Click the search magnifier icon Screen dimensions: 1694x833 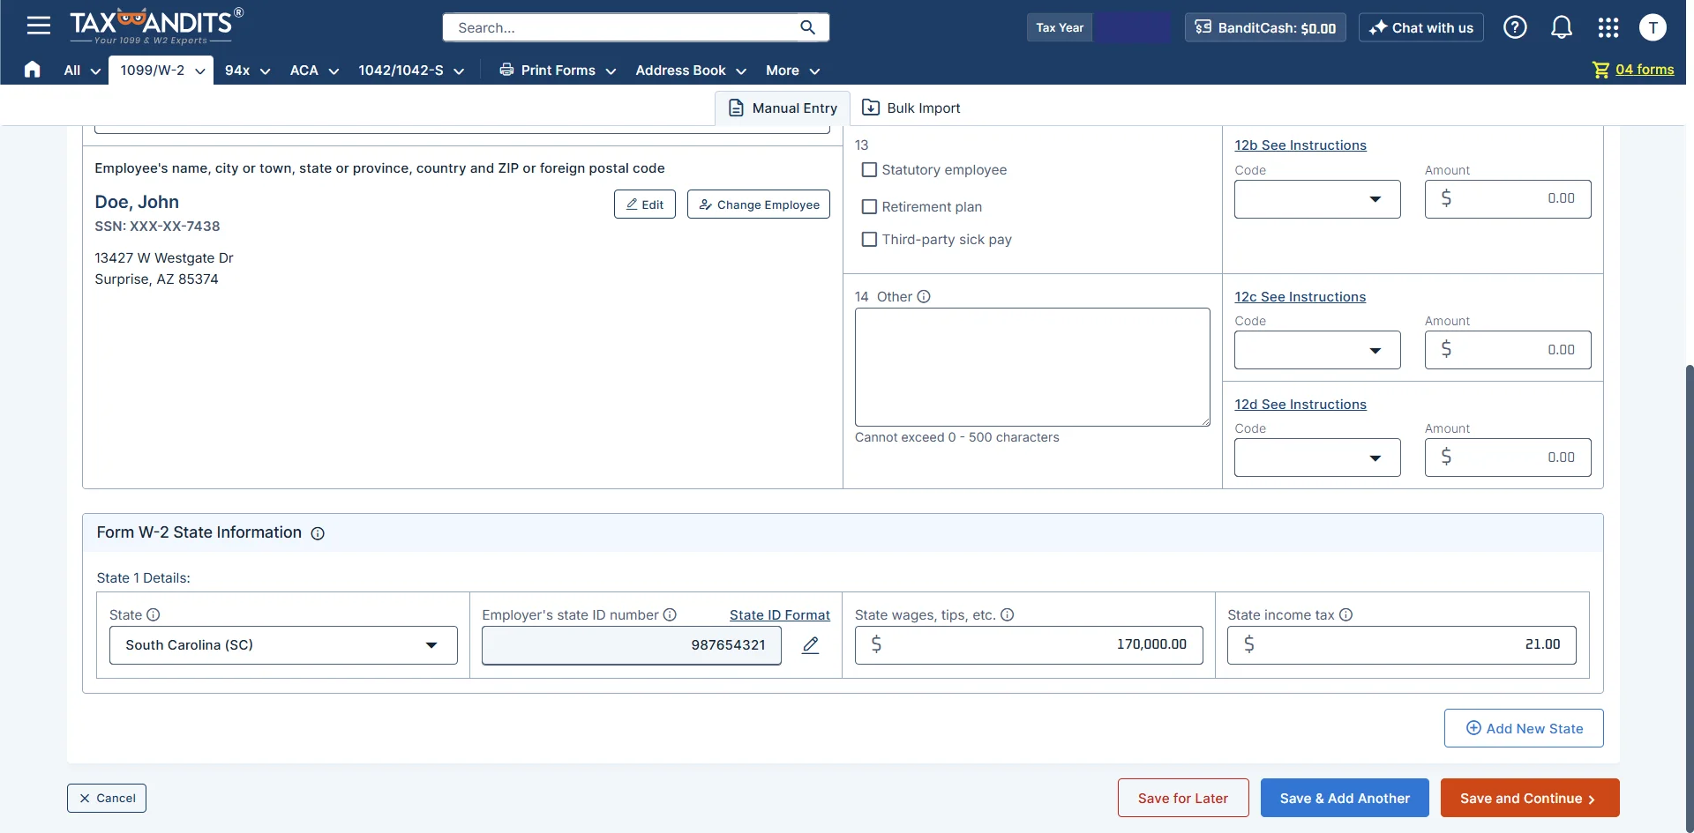coord(807,27)
